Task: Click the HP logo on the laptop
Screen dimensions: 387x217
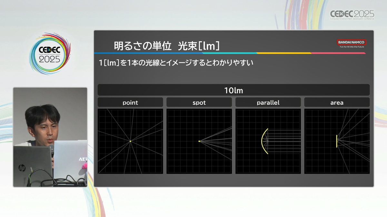Action: (x=22, y=167)
